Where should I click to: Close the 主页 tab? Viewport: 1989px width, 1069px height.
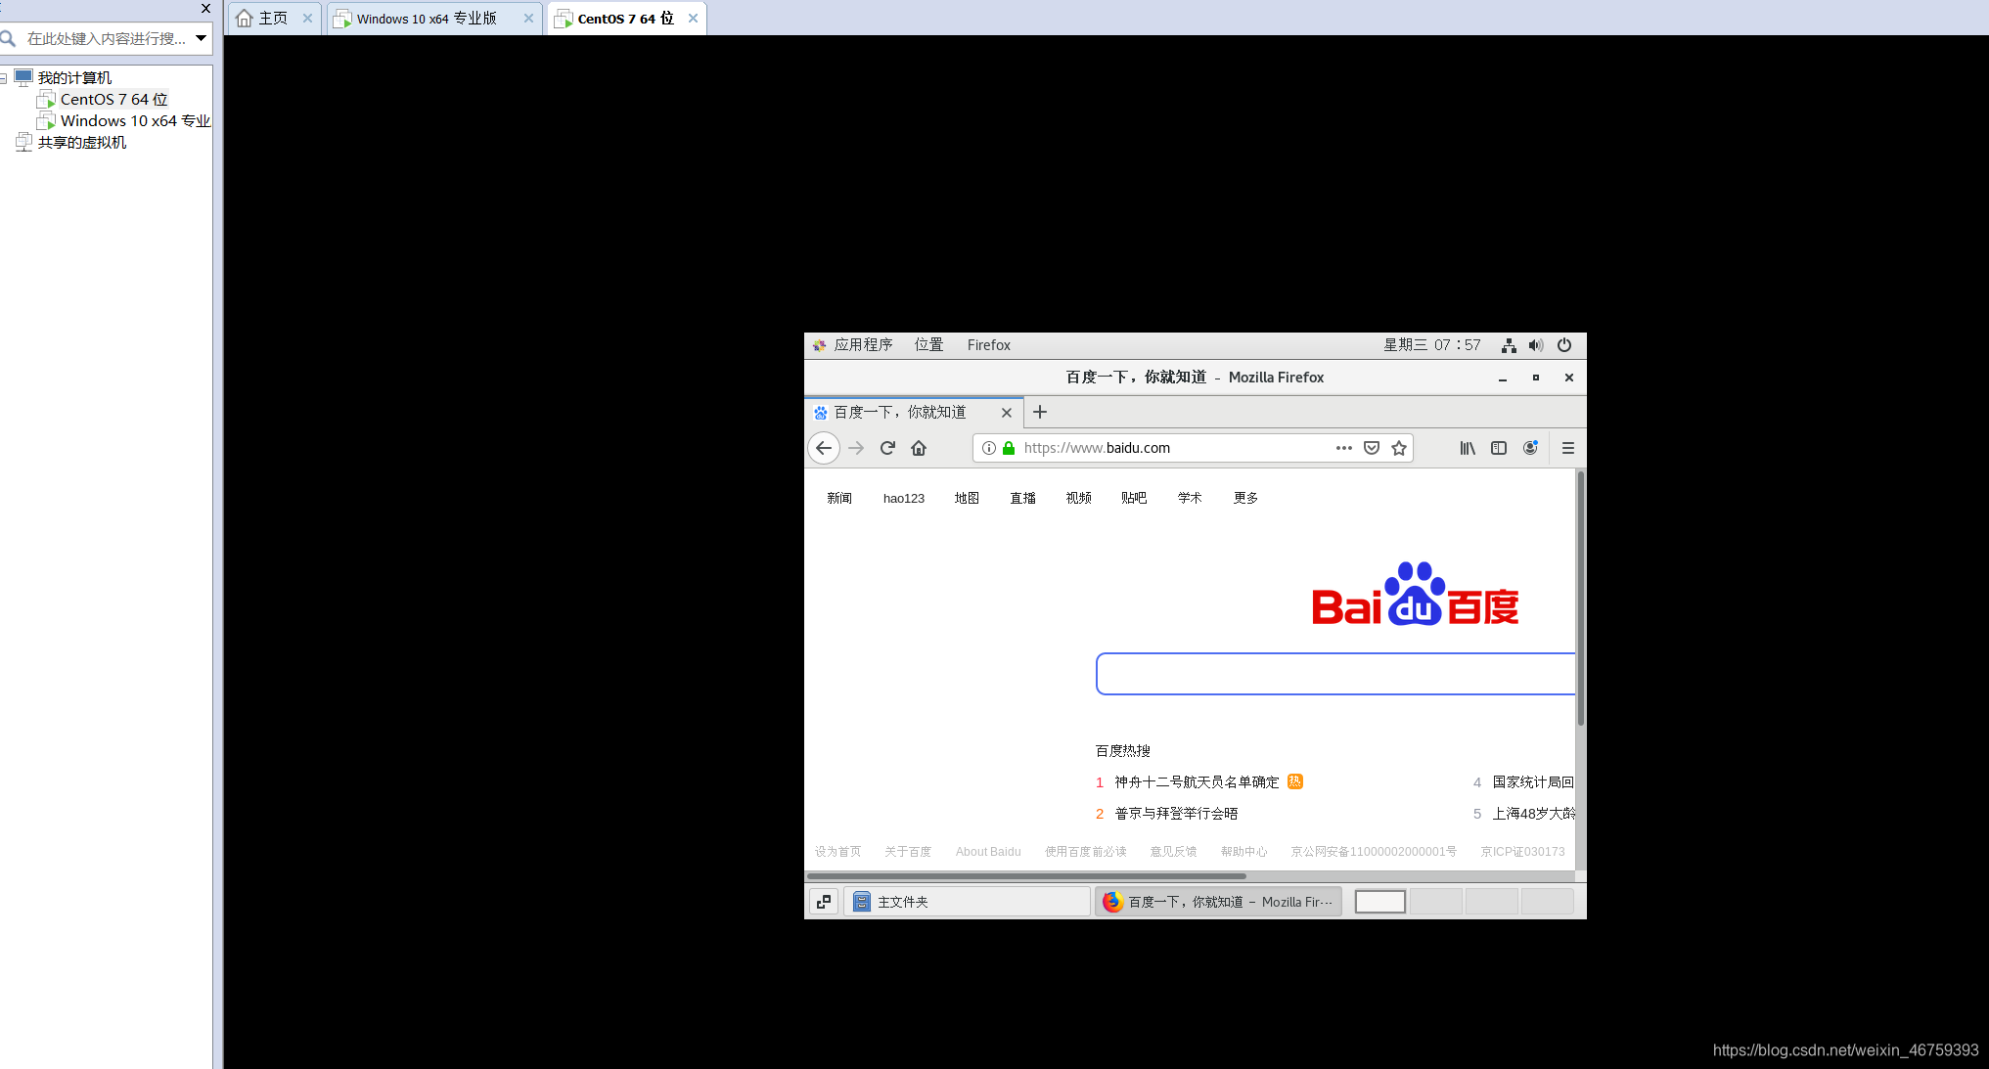click(307, 19)
